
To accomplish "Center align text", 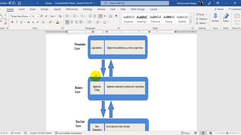I will click(72, 22).
